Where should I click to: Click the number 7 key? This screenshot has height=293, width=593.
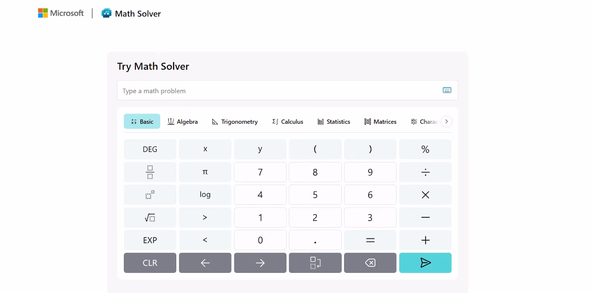point(260,172)
